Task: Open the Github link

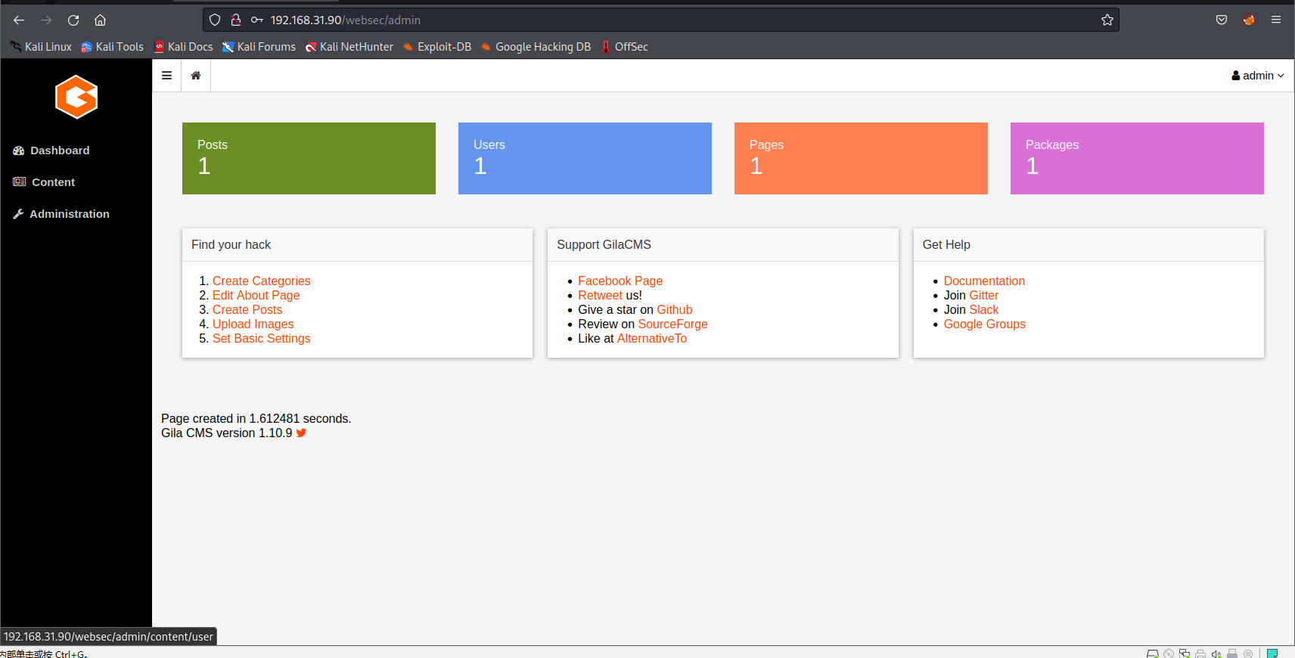Action: coord(675,310)
